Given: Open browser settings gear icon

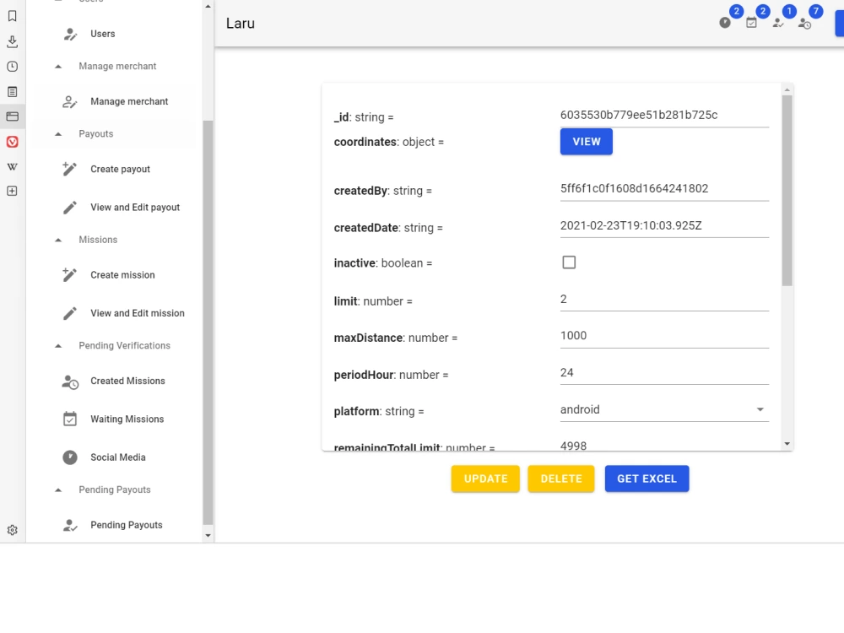Looking at the screenshot, I should click(x=13, y=530).
